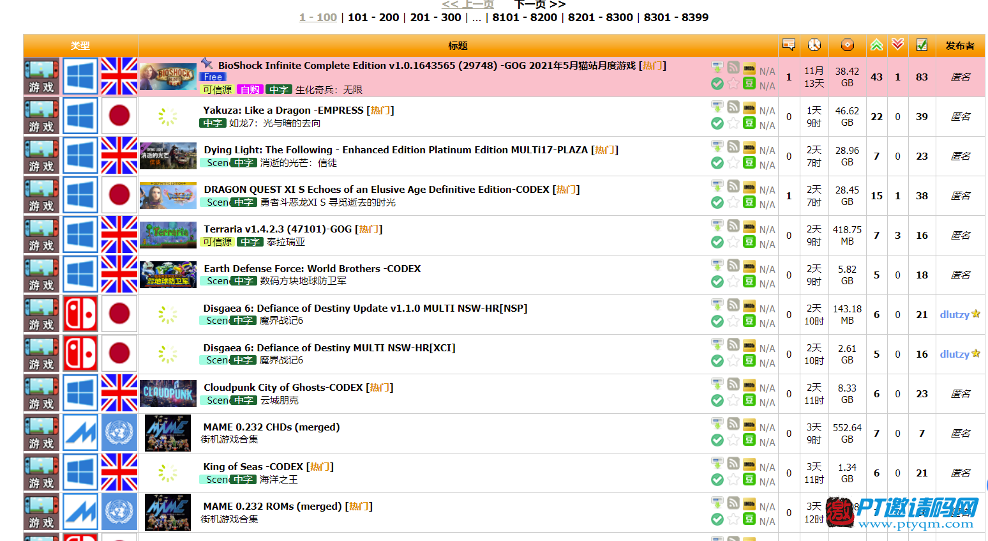The width and height of the screenshot is (988, 541).
Task: Sort by leechers using red down-arrows header icon
Action: [897, 44]
